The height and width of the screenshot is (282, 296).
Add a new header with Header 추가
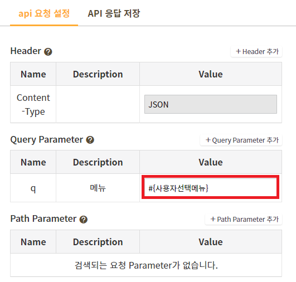click(x=256, y=51)
